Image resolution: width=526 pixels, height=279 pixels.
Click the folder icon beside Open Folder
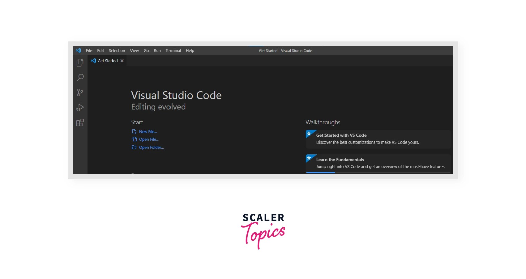coord(134,147)
